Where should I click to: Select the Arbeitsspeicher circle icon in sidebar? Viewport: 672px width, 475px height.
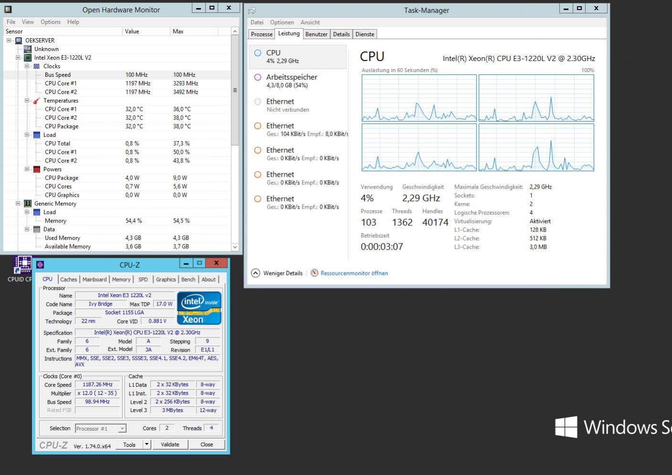click(x=258, y=77)
